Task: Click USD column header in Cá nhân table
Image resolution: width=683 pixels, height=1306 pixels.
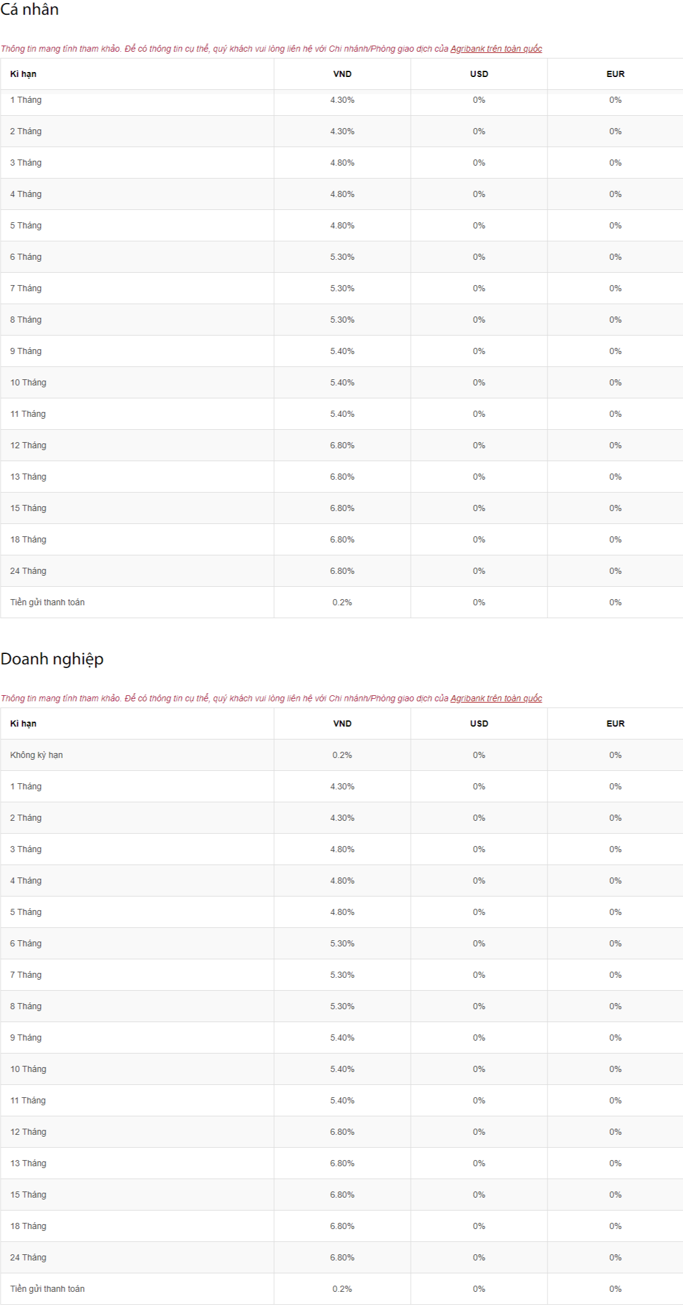Action: click(479, 74)
